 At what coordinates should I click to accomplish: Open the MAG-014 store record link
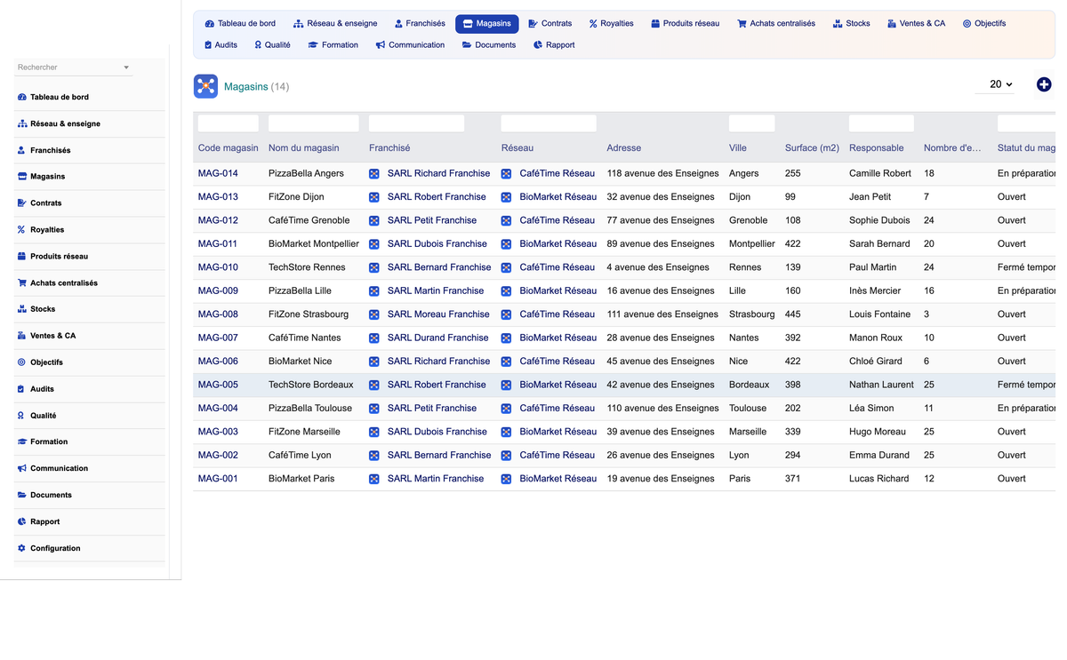tap(218, 173)
